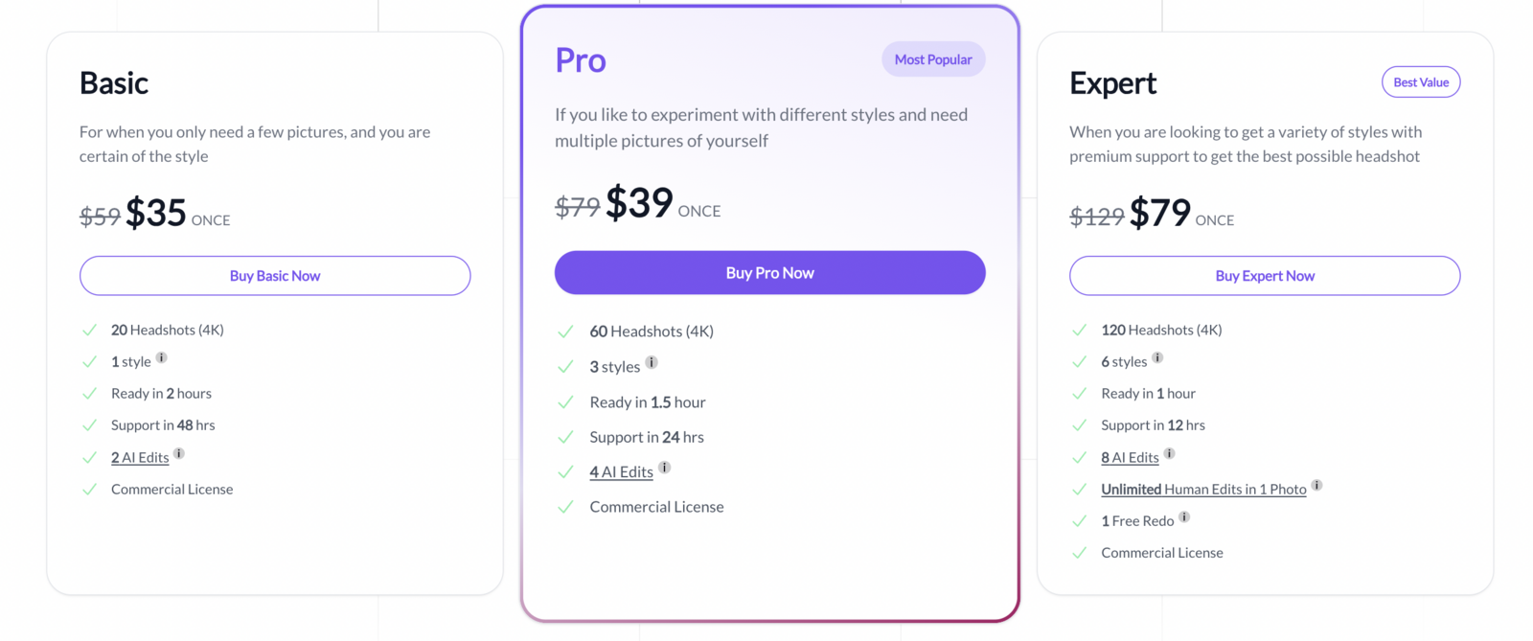This screenshot has width=1533, height=641.
Task: Click the Most Popular badge on the Pro plan
Action: point(932,58)
